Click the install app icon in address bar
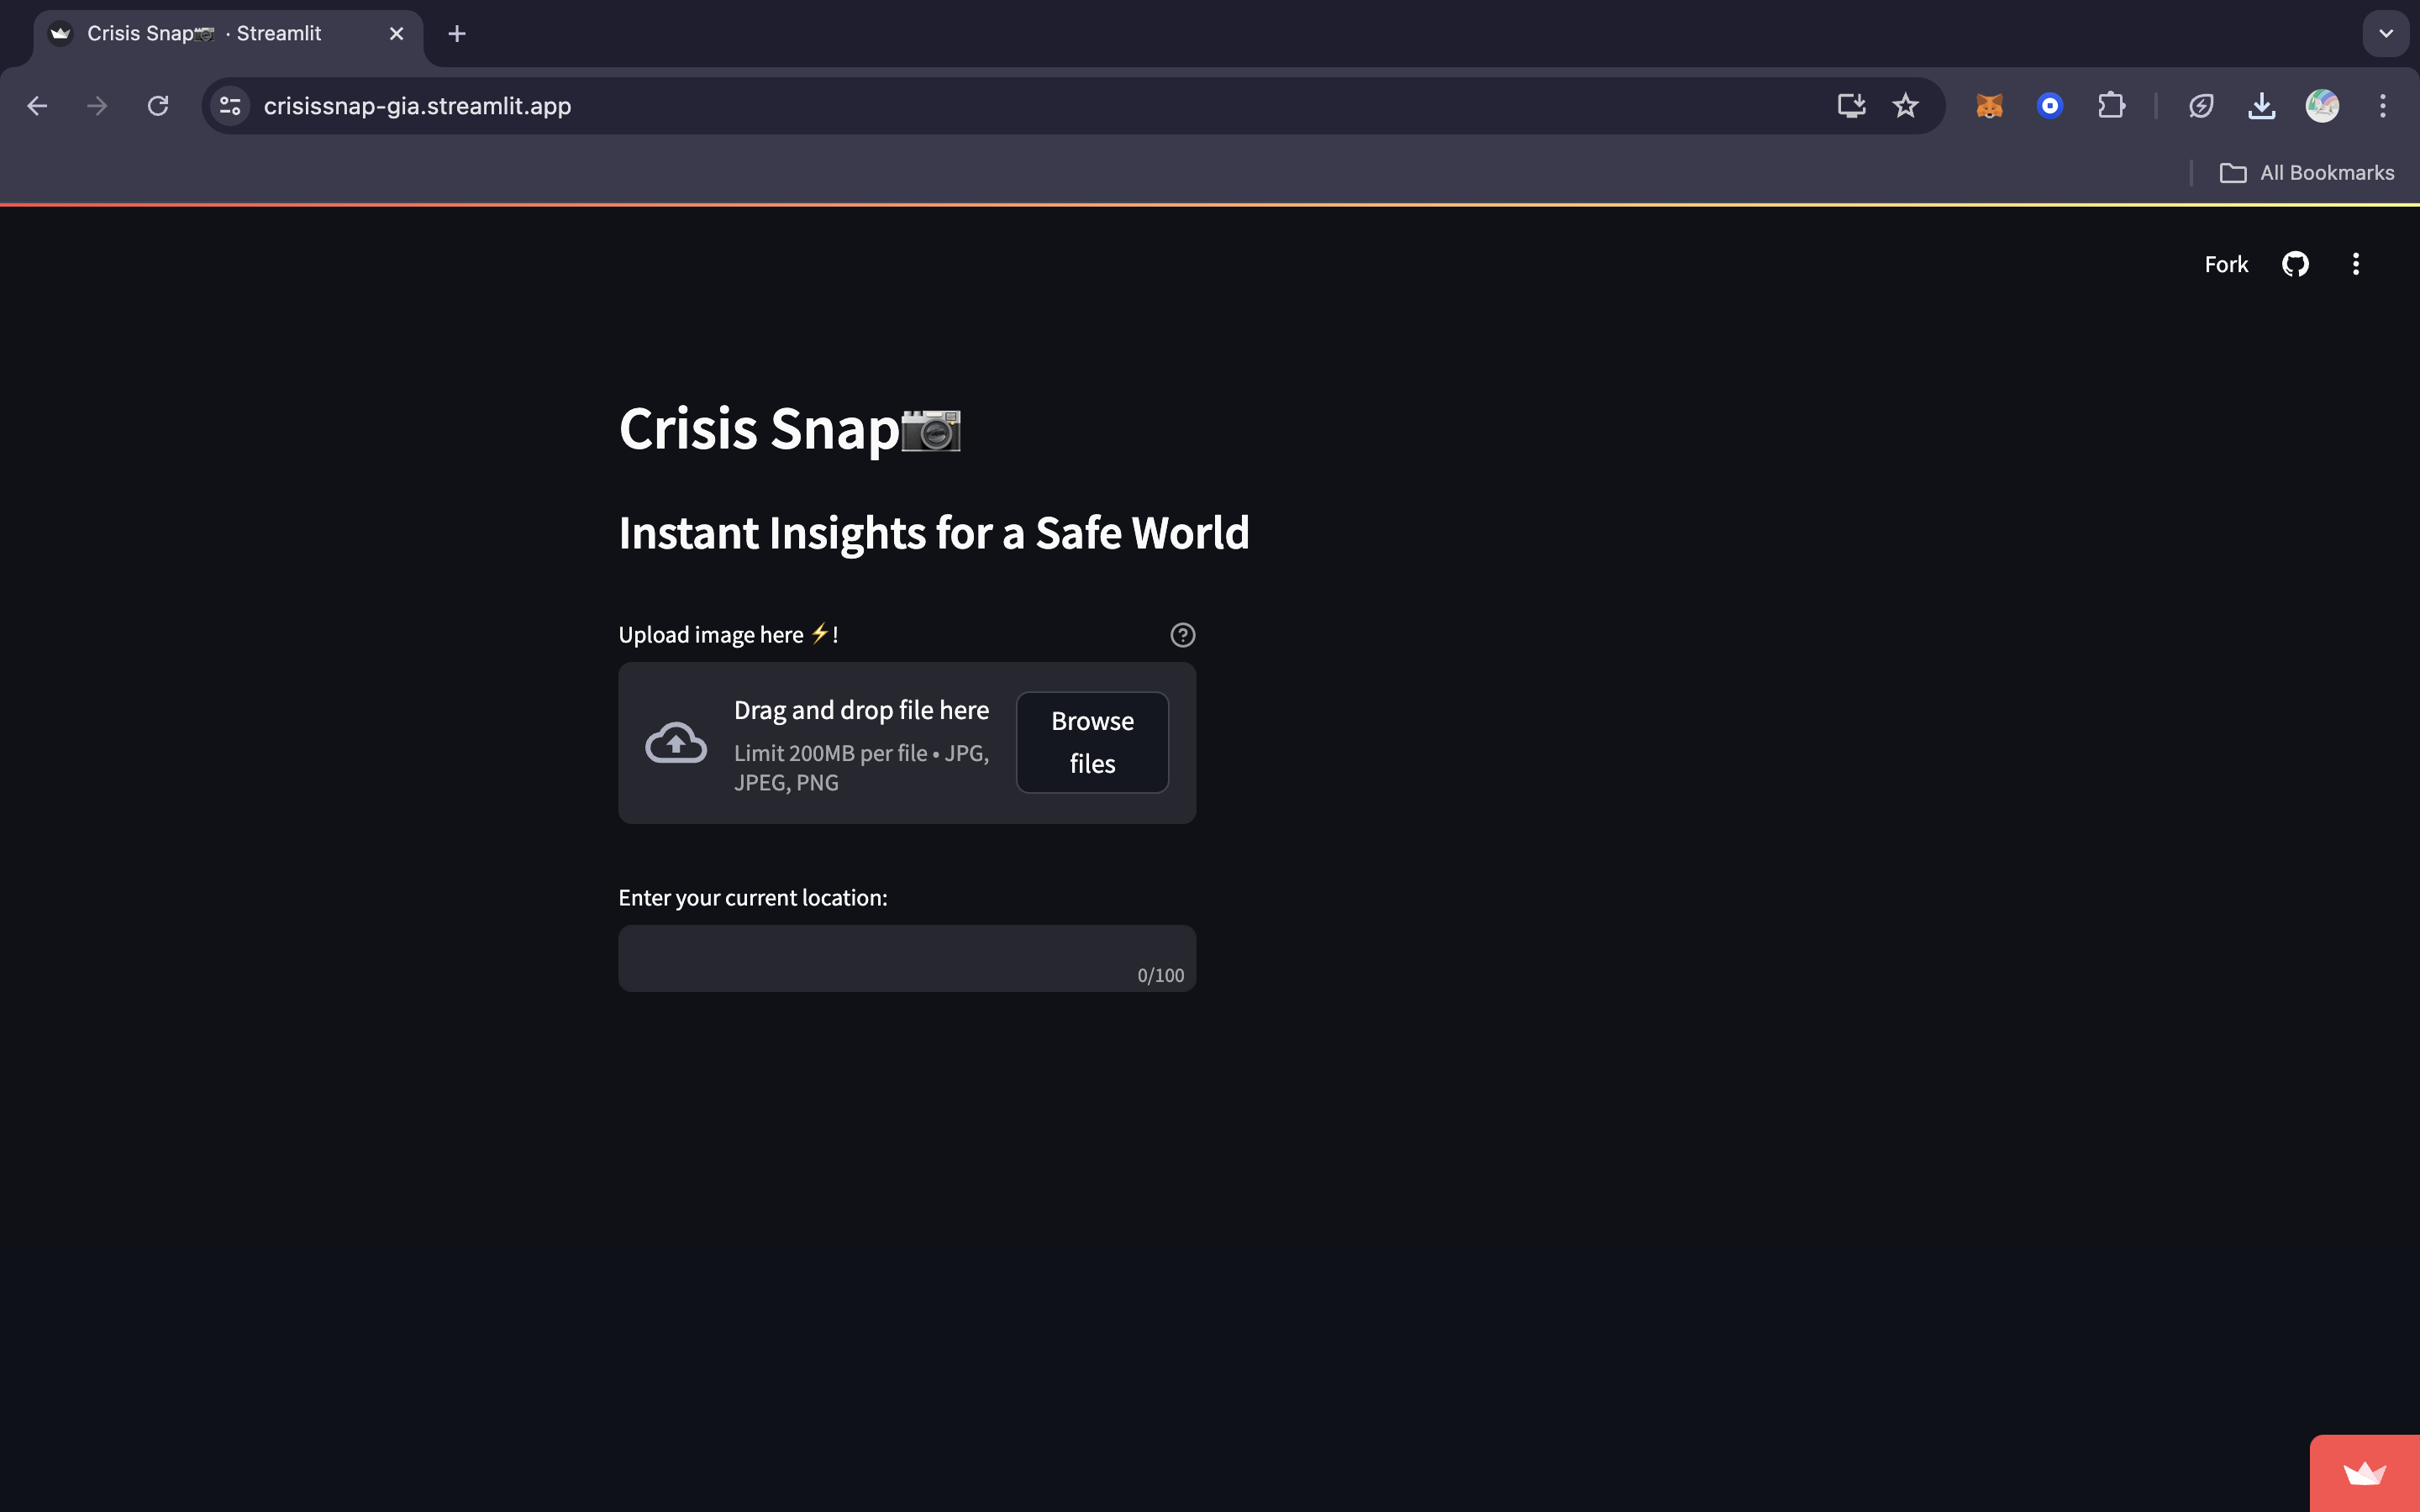This screenshot has width=2420, height=1512. point(1851,106)
